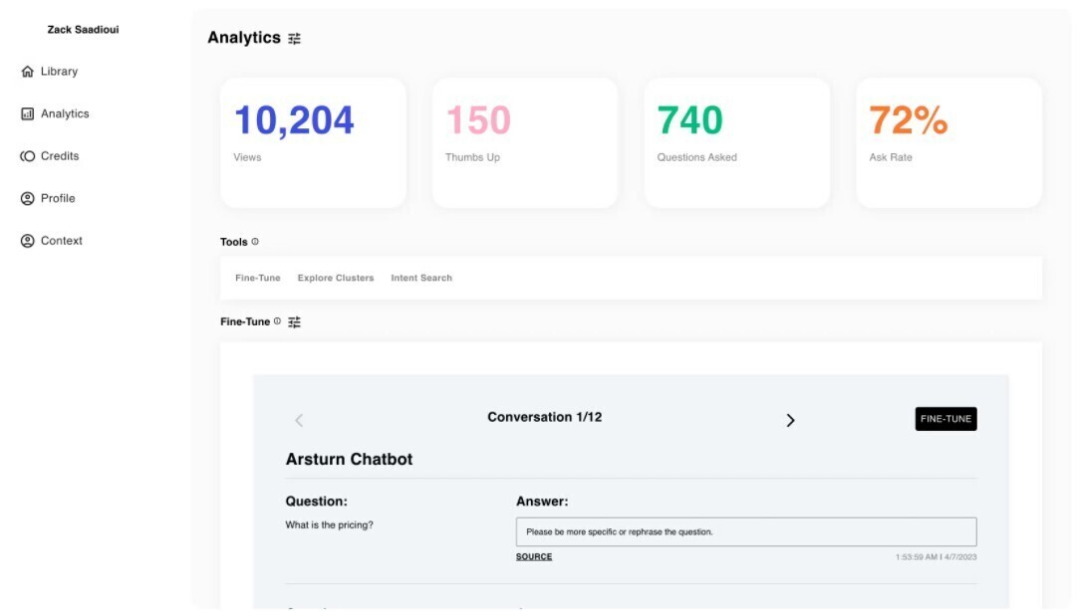The height and width of the screenshot is (611, 1076).
Task: Go to previous conversation with left chevron
Action: coord(299,420)
